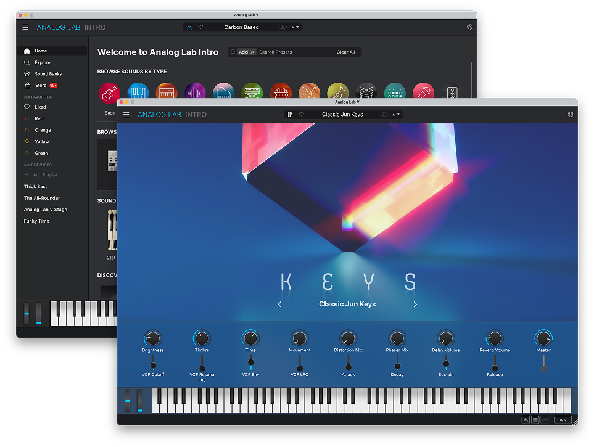The width and height of the screenshot is (594, 447).
Task: Select the Brass trumpet sound type icon
Action: click(x=338, y=92)
